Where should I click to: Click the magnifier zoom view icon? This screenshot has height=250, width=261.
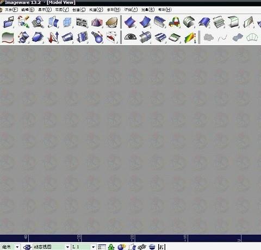[38, 22]
